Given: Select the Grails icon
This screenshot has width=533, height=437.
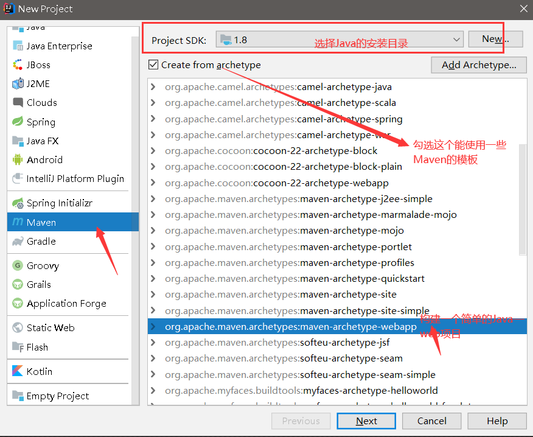Looking at the screenshot, I should coord(18,284).
